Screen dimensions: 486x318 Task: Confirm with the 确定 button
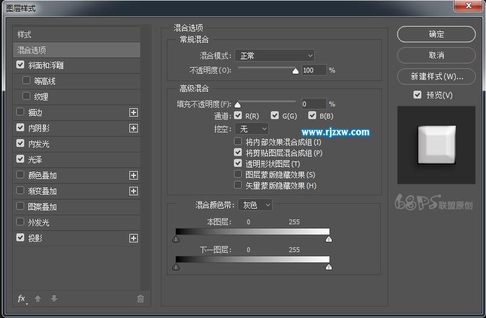(436, 34)
